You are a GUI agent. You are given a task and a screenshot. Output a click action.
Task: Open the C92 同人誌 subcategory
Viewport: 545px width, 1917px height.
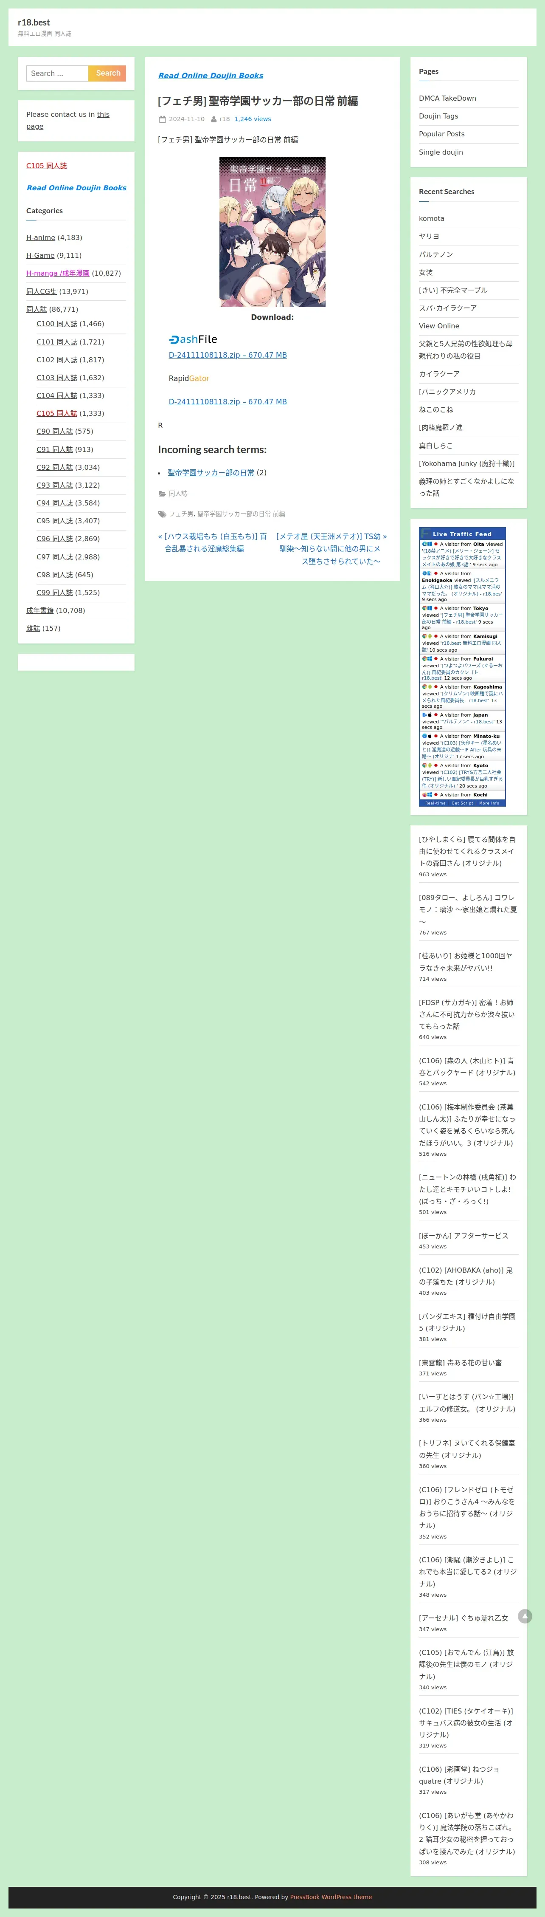55,467
